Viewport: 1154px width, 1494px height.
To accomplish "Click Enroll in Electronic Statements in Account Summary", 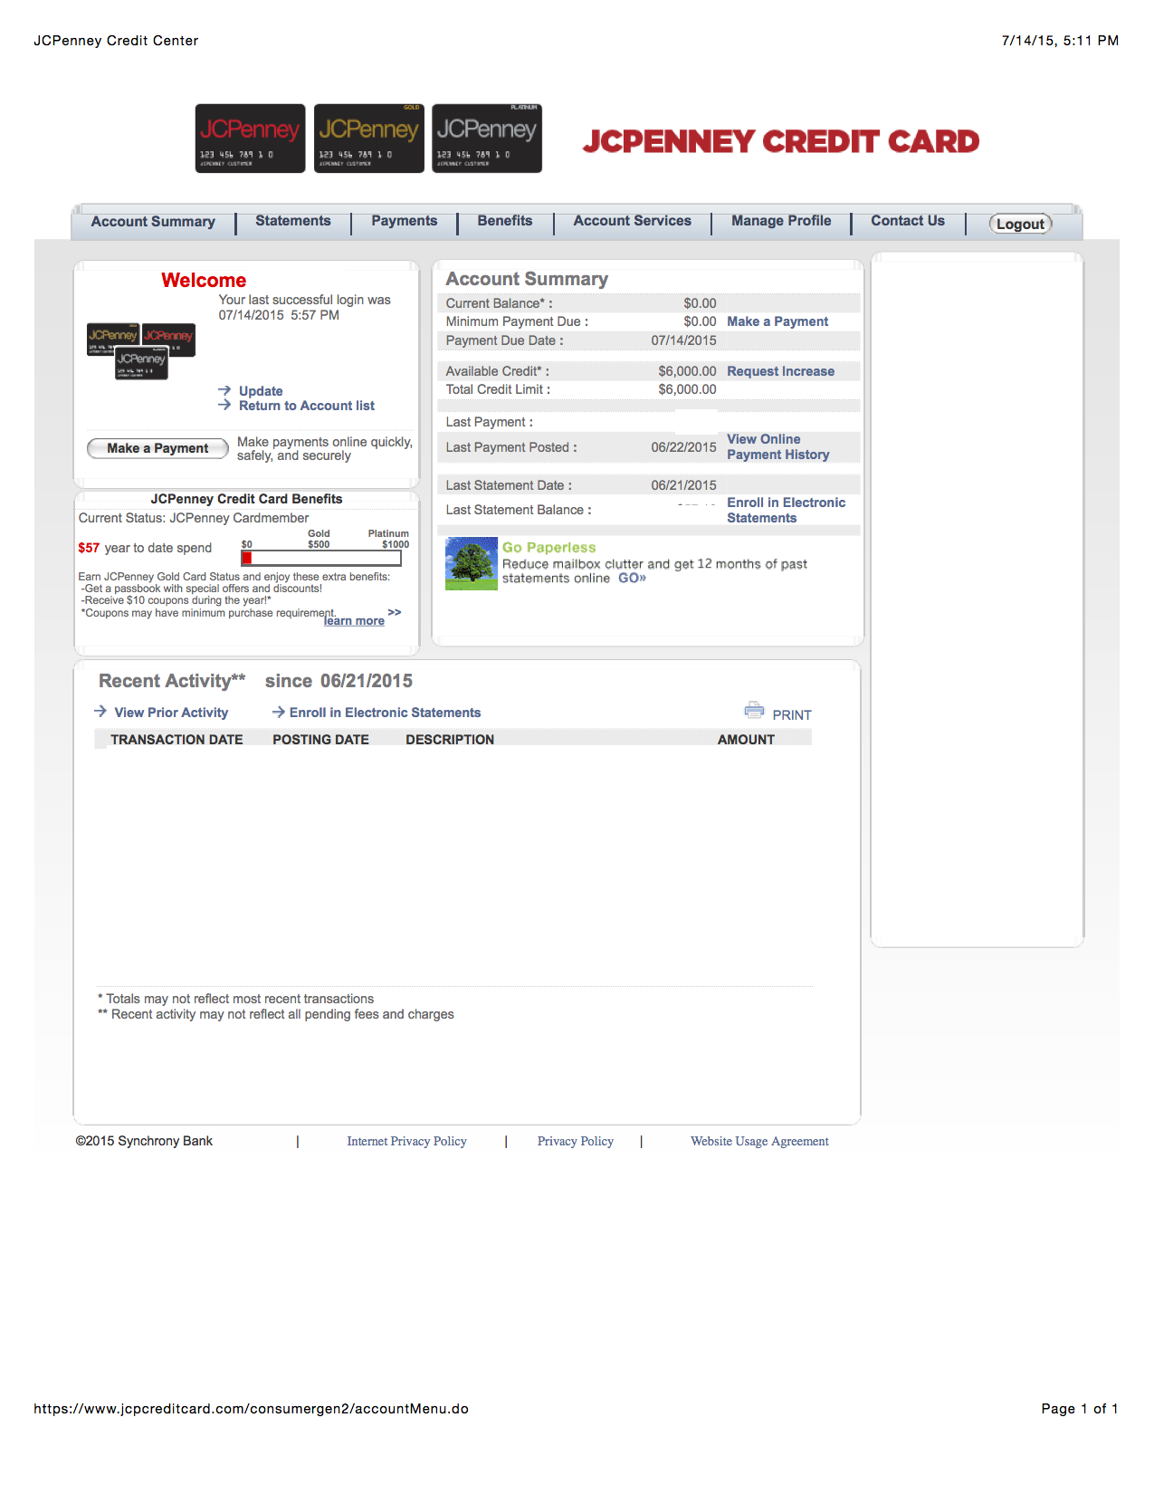I will (786, 510).
